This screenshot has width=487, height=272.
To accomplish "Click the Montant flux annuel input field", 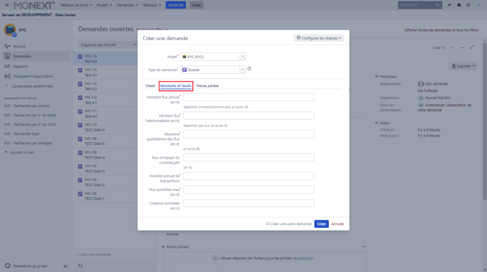I will point(249,97).
